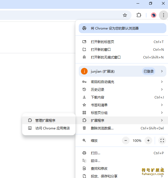
Task: Click the puzzle icon beside 扩展程序
Action: coord(84,120)
